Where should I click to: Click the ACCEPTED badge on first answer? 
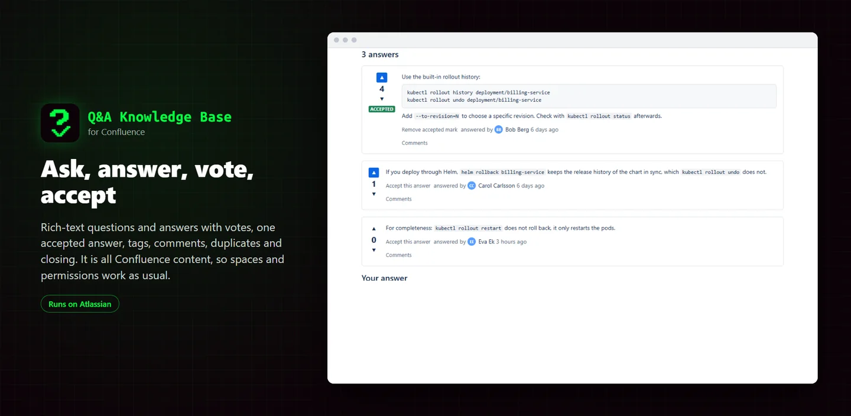click(382, 109)
